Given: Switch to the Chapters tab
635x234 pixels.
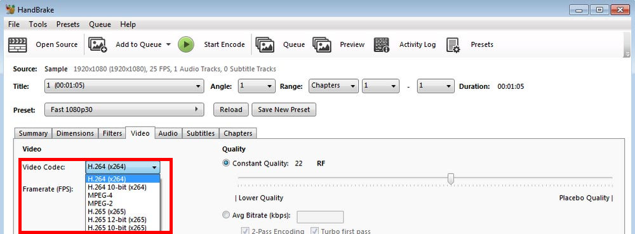Looking at the screenshot, I should pos(237,133).
